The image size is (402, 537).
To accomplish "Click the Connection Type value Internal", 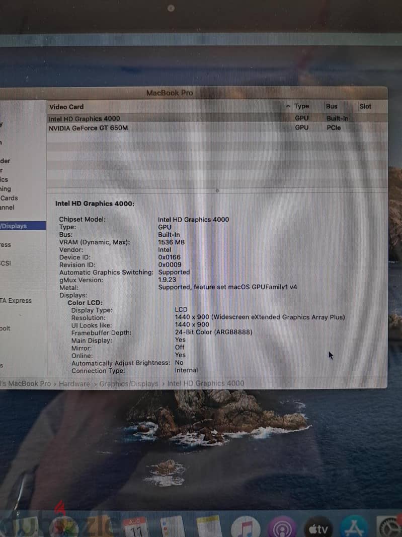I will pos(186,370).
